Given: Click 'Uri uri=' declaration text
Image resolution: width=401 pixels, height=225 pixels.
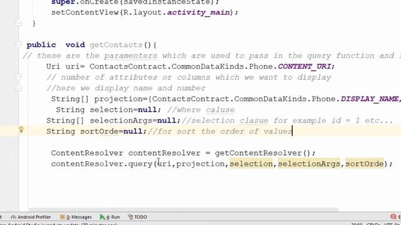Looking at the screenshot, I should point(65,67).
